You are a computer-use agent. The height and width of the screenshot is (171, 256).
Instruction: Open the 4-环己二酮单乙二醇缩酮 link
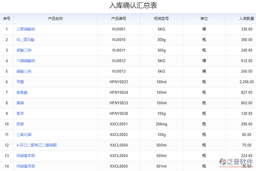37,145
